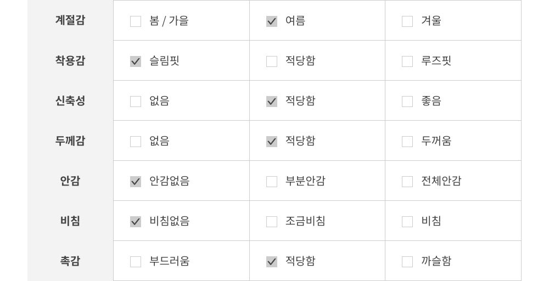
Task: Check the 조금비침 checkbox
Action: coord(272,222)
